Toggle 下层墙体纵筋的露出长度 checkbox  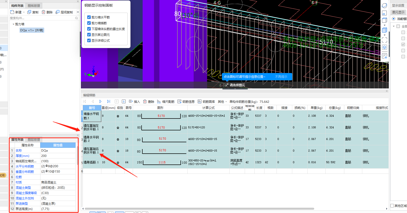click(x=89, y=29)
